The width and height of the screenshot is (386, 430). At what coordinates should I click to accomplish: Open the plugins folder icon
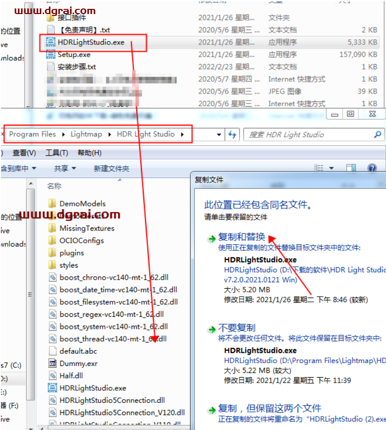(x=52, y=253)
